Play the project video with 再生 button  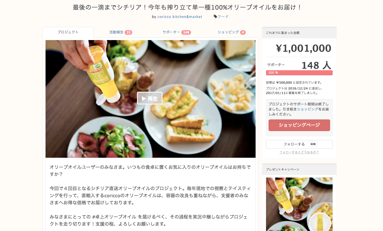(150, 98)
